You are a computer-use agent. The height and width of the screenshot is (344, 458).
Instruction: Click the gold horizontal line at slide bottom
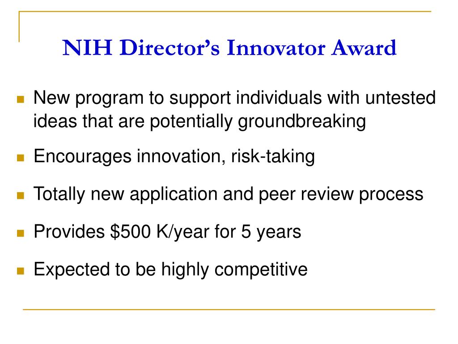click(229, 309)
